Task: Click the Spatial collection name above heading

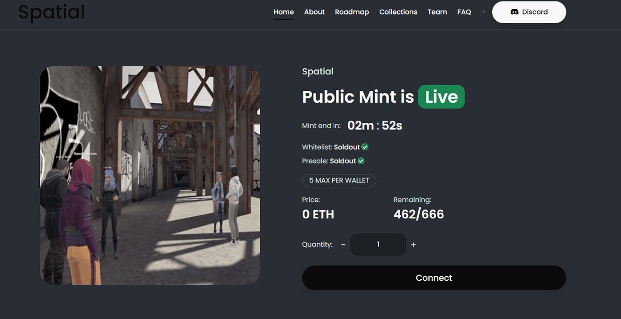Action: pos(318,71)
